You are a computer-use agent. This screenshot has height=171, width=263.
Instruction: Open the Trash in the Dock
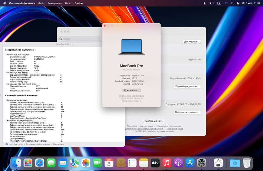(x=247, y=163)
